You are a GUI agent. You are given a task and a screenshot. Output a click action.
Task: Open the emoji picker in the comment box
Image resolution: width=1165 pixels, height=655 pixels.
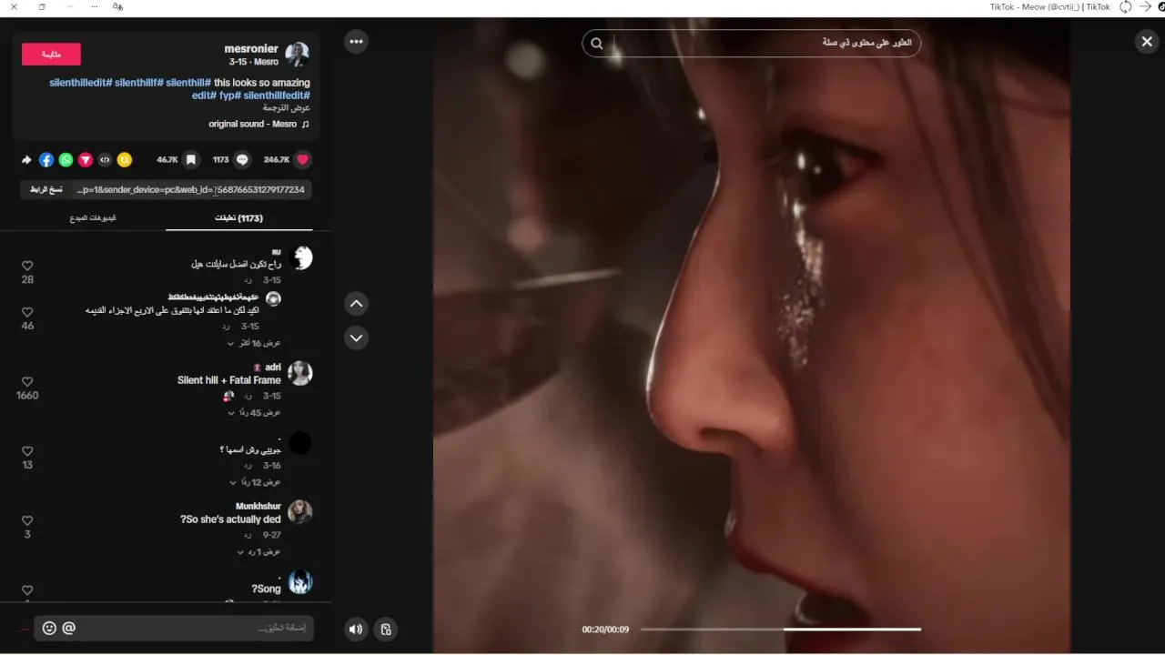(49, 628)
